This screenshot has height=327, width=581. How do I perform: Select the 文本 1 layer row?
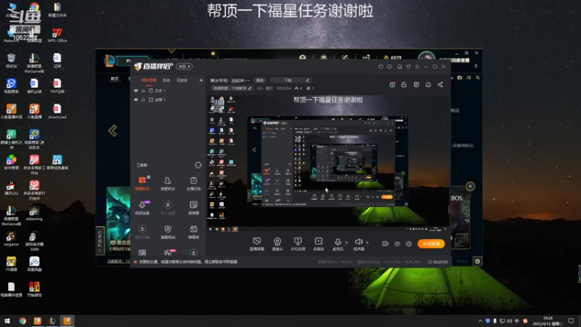[x=168, y=90]
